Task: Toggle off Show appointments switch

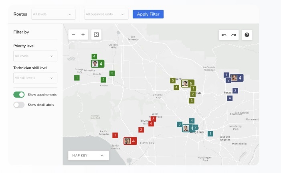Action: [19, 95]
